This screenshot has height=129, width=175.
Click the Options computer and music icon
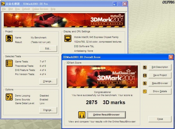[9, 97]
